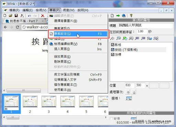This screenshot has width=176, height=127.
Task: Choose 刪除頁面(C) menu item
Action: 78,62
